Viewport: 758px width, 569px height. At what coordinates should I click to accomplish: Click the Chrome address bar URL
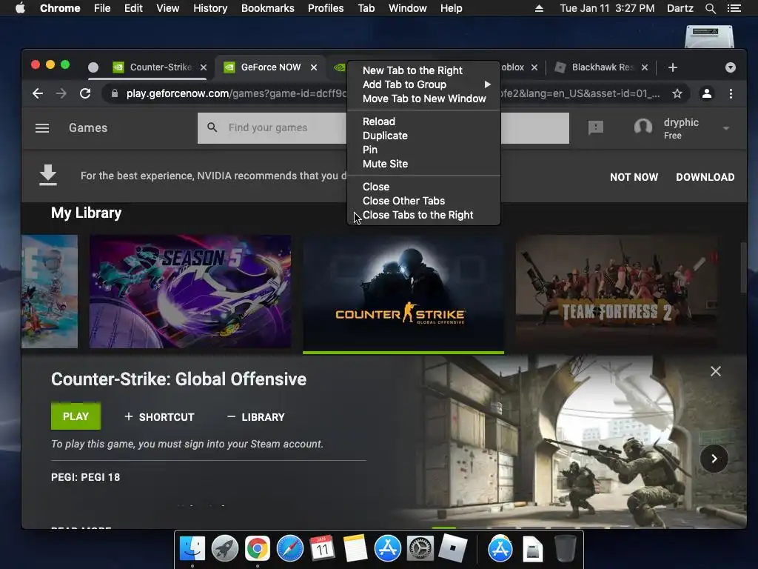coord(392,93)
